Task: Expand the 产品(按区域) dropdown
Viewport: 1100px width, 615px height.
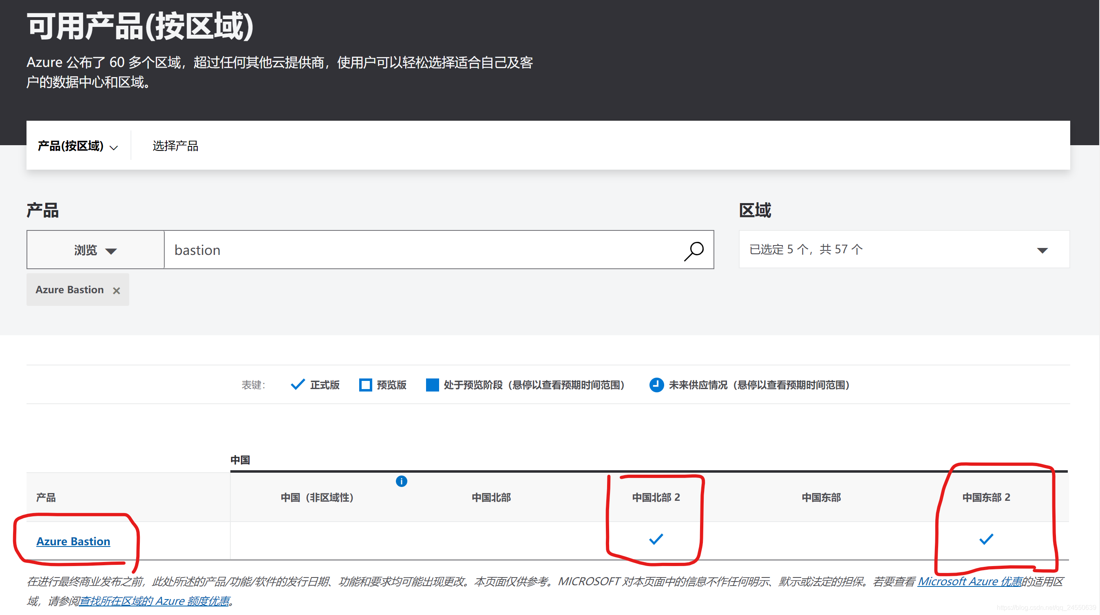Action: (x=78, y=146)
